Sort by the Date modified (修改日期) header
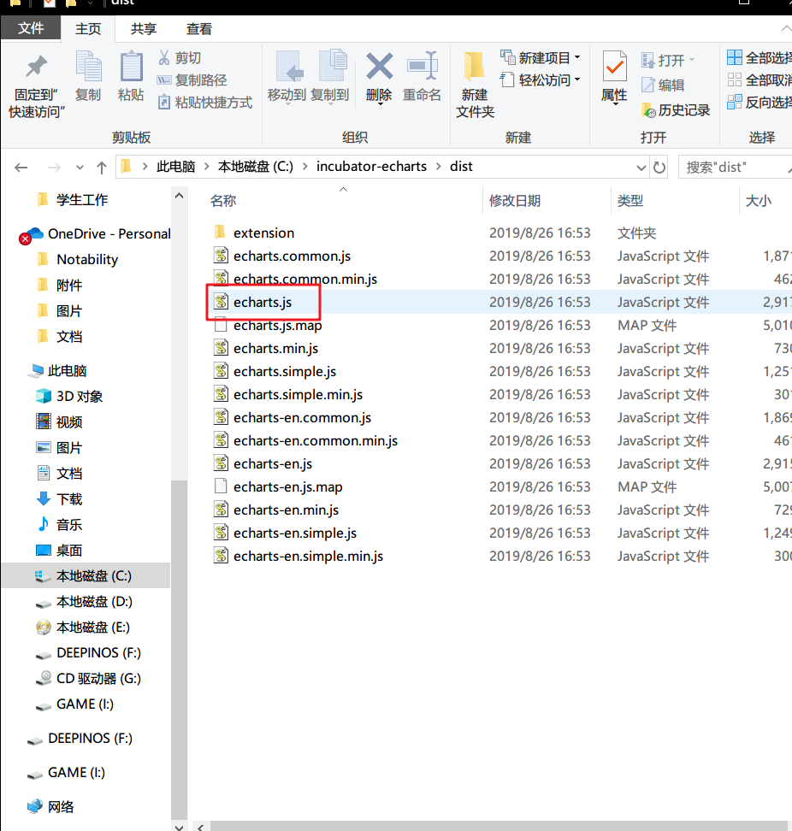Viewport: 792px width, 831px height. click(x=515, y=201)
